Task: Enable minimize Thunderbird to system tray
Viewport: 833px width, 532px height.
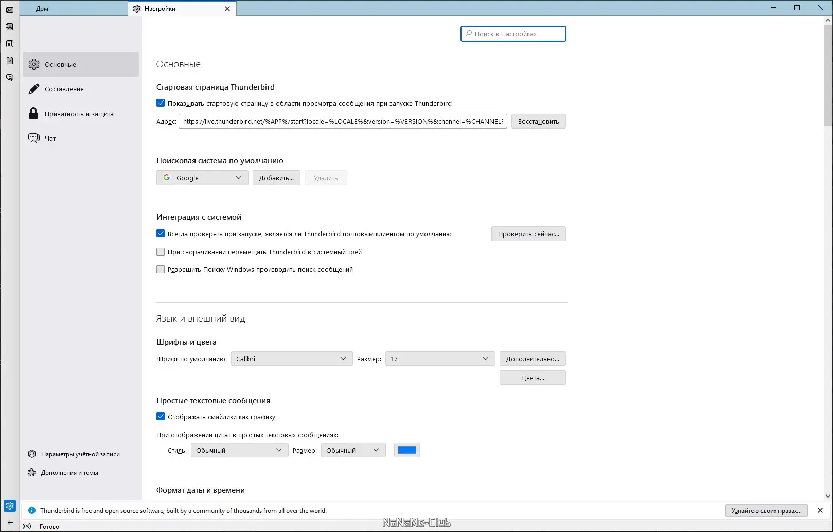Action: (161, 252)
